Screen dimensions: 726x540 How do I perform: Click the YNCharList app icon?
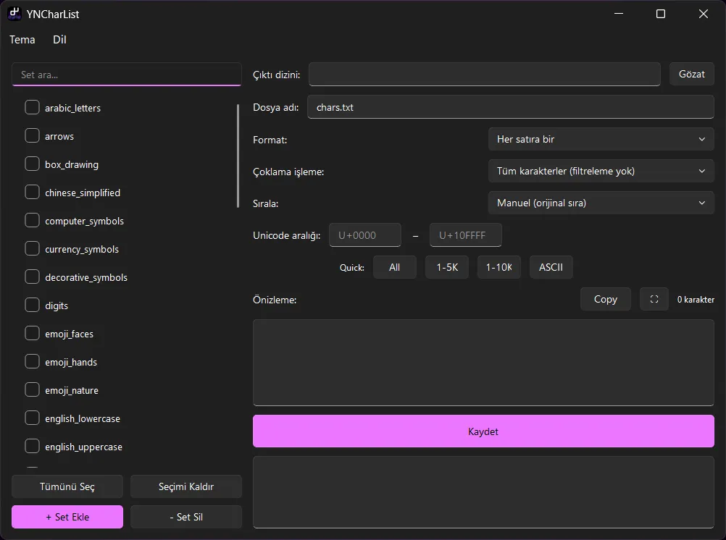pyautogui.click(x=14, y=14)
